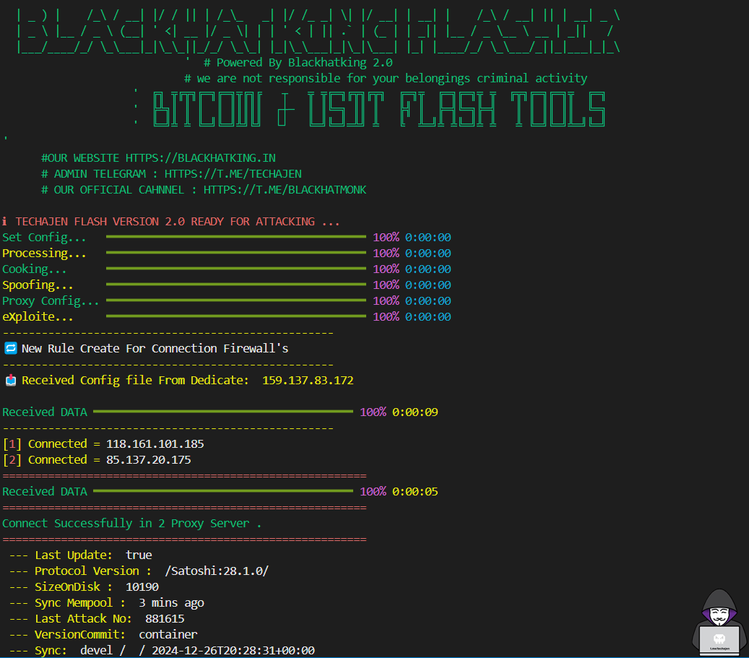Click the SizeOnDisk value 10190
749x658 pixels.
click(142, 586)
